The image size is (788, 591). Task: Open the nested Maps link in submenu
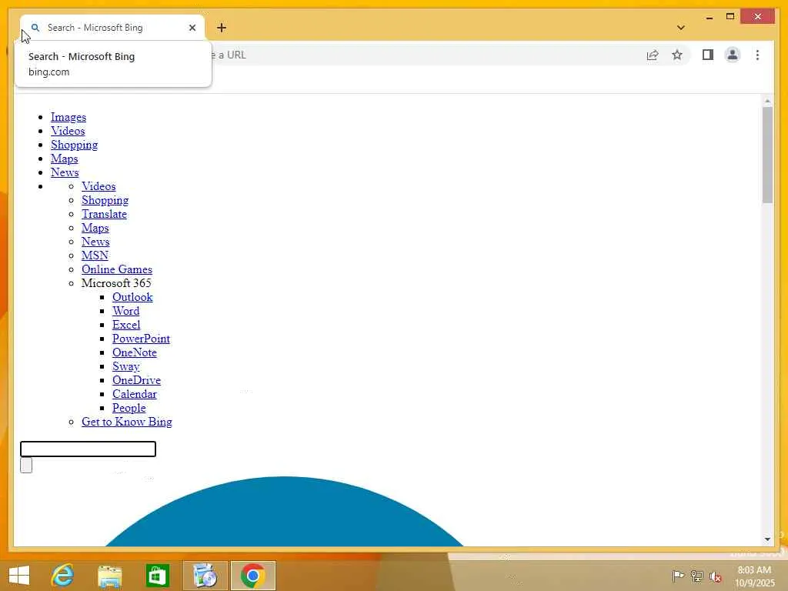click(95, 228)
